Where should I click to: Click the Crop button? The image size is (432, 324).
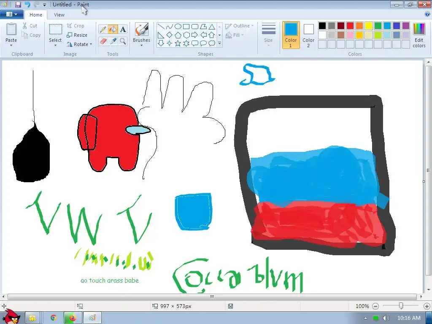[76, 26]
